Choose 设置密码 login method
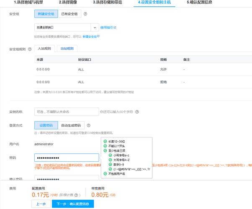Image resolution: width=252 pixels, height=209 pixels. click(46, 125)
